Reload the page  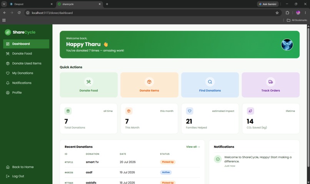[19, 13]
